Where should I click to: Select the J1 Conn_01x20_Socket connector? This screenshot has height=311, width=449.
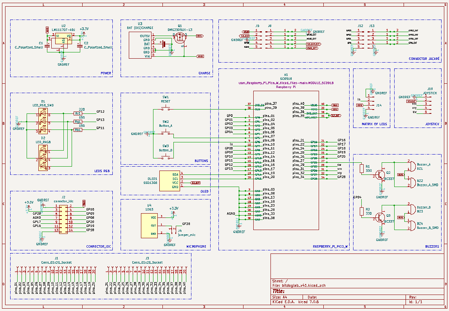55,271
